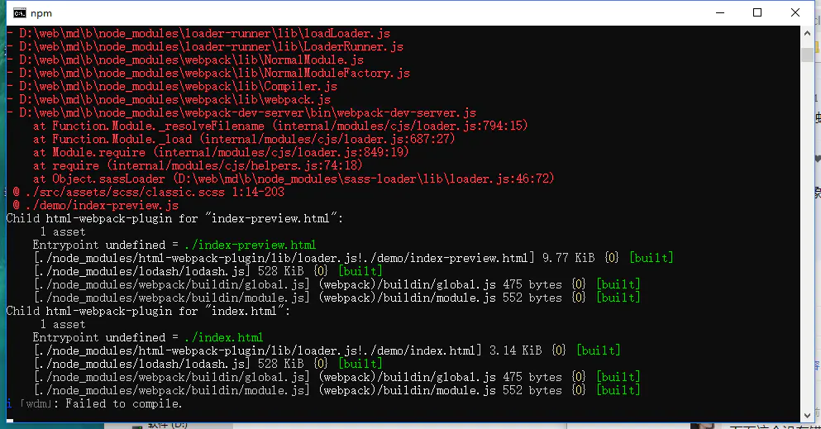Click the 'Function.Module._resolveFilename' stack line
Screen dimensions: 821x429
pyautogui.click(x=280, y=126)
